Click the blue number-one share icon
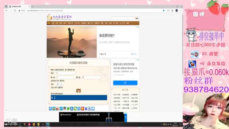 [79, 108]
